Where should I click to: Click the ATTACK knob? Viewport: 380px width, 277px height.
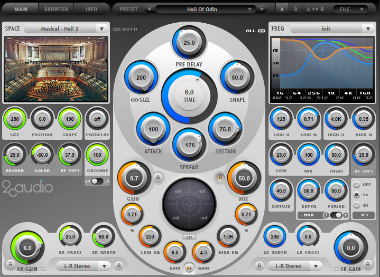click(153, 129)
